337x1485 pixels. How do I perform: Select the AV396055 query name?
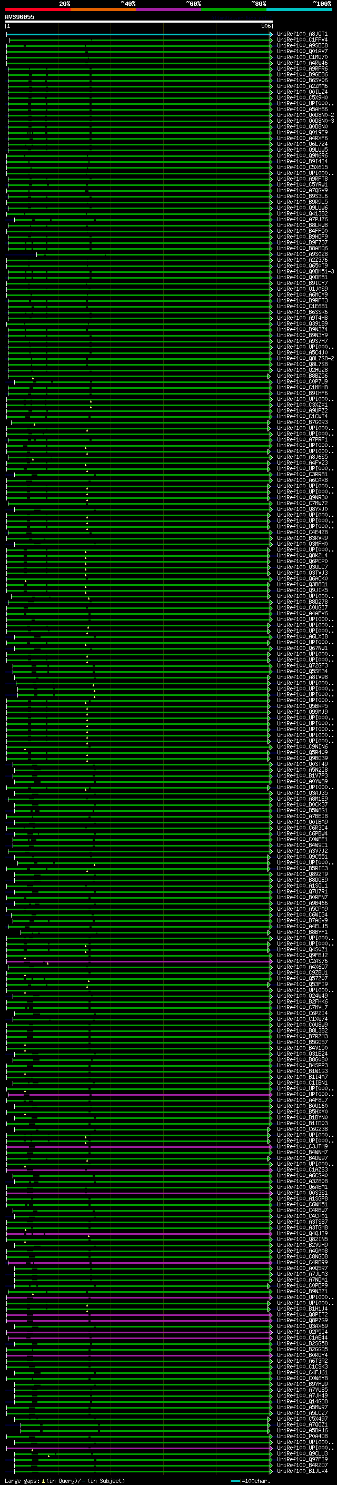[x=19, y=17]
